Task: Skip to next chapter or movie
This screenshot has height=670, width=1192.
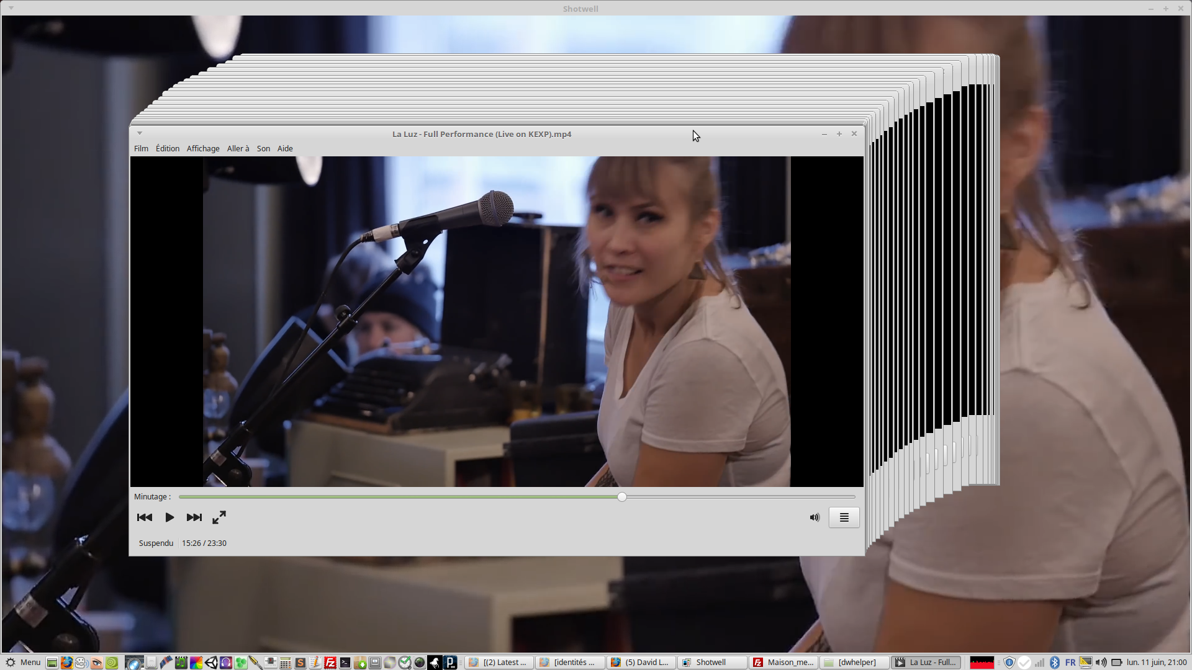Action: click(x=194, y=517)
